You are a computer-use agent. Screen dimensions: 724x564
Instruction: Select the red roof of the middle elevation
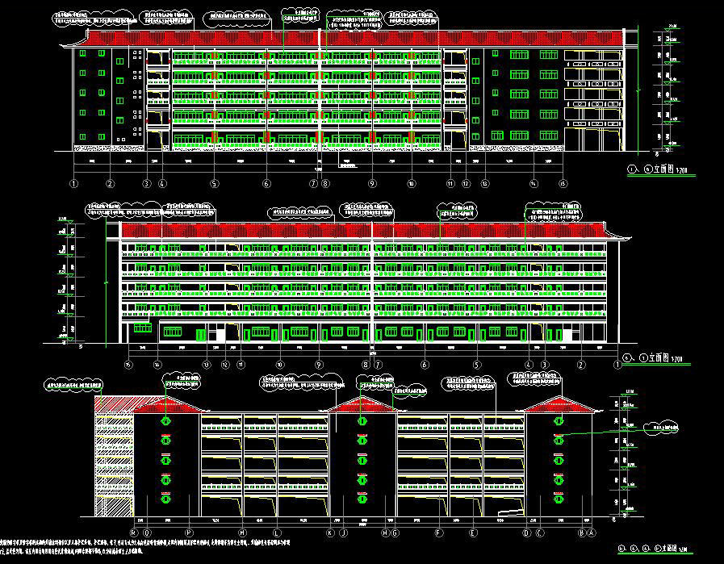click(363, 231)
